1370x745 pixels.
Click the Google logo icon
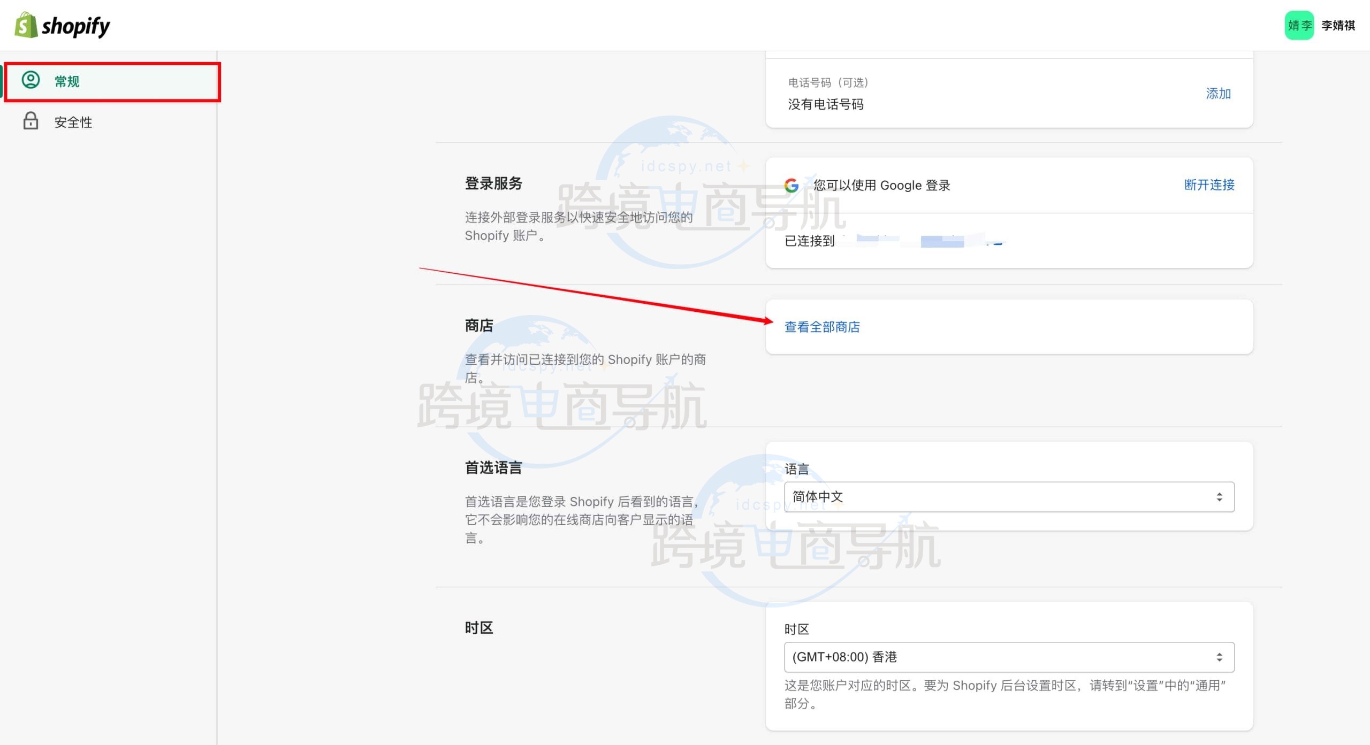(791, 186)
